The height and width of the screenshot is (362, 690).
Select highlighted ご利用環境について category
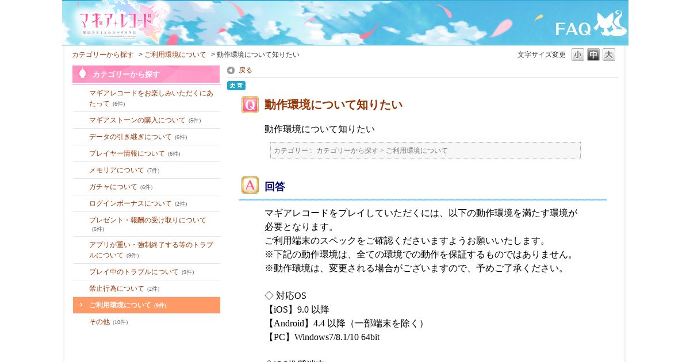point(147,305)
